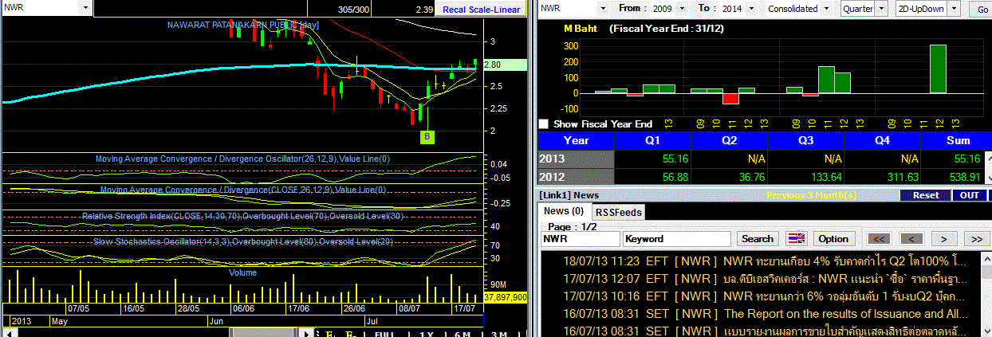The height and width of the screenshot is (337, 992).
Task: Go to previous news page with < button
Action: coord(911,238)
